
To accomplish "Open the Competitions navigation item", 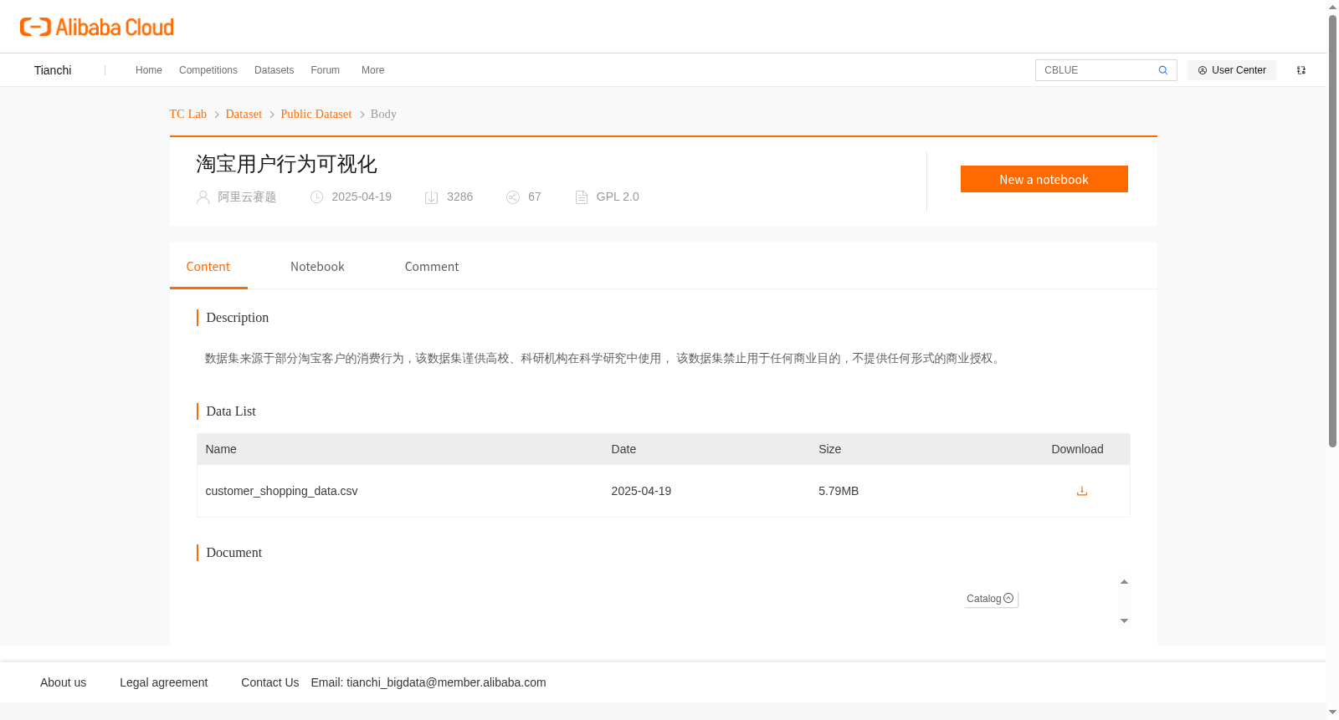I will tap(208, 70).
